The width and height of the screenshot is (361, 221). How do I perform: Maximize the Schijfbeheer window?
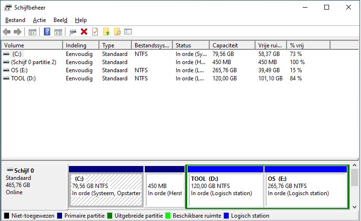click(x=327, y=7)
